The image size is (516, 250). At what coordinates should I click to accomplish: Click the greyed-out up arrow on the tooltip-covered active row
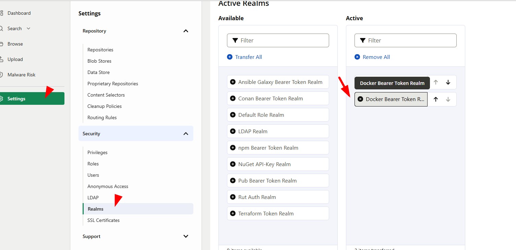436,82
